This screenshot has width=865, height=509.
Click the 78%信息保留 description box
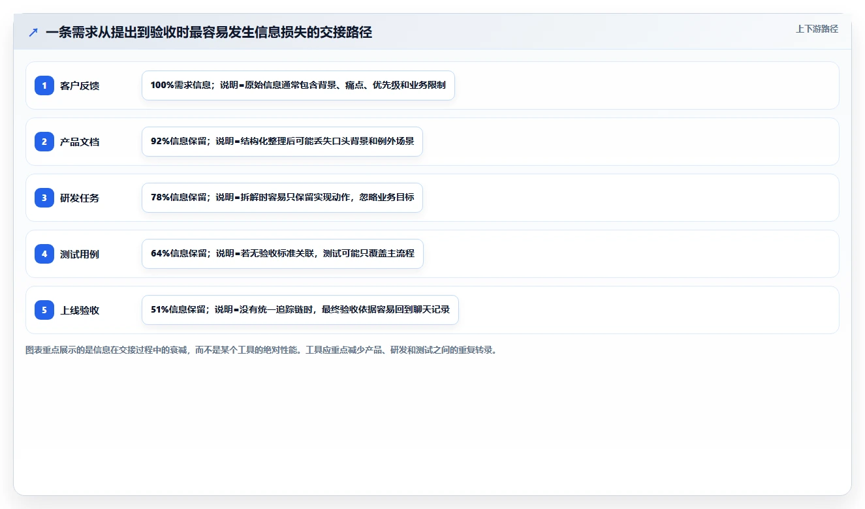(x=283, y=198)
